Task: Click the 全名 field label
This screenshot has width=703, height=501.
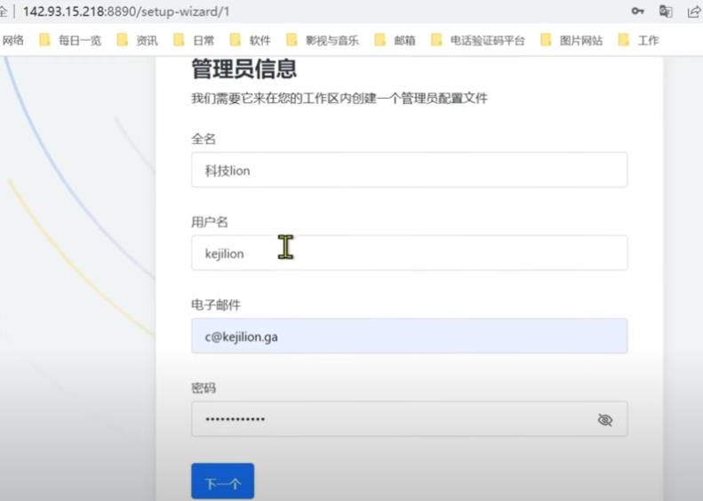Action: (x=204, y=139)
